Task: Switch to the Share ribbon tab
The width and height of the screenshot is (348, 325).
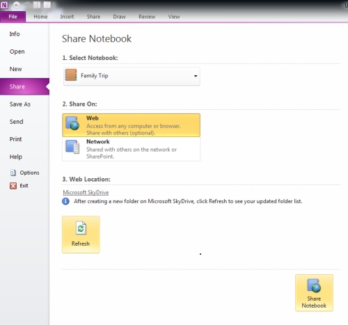Action: (93, 17)
